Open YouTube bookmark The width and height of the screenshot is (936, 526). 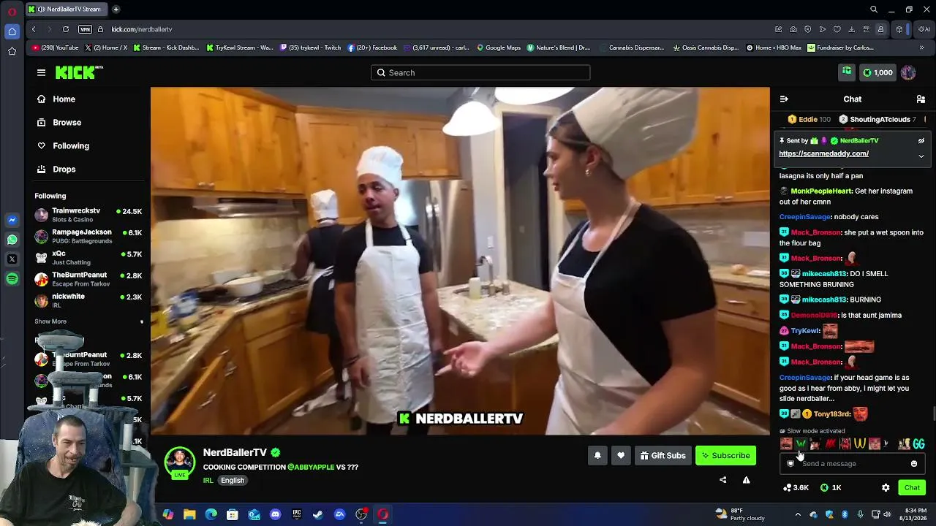click(x=55, y=47)
